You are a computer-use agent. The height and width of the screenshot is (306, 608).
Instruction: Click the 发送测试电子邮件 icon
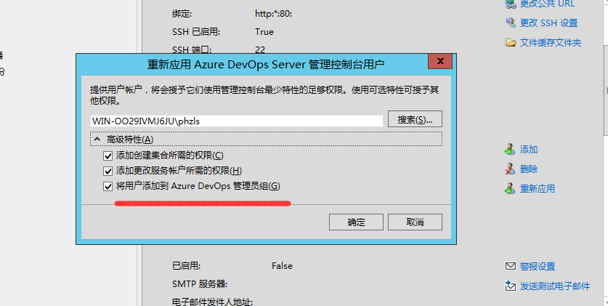[x=510, y=286]
